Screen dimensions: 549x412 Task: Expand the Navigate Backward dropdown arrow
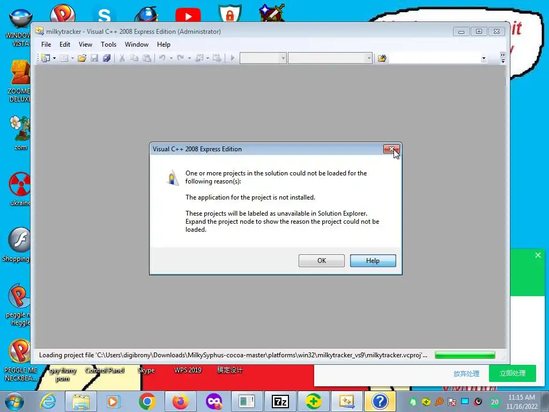207,58
